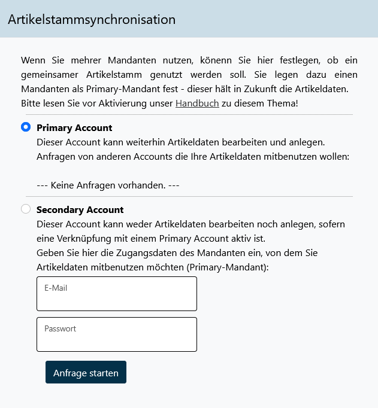The image size is (378, 408).
Task: Click the small 'E-Mail' field label
Action: (56, 288)
